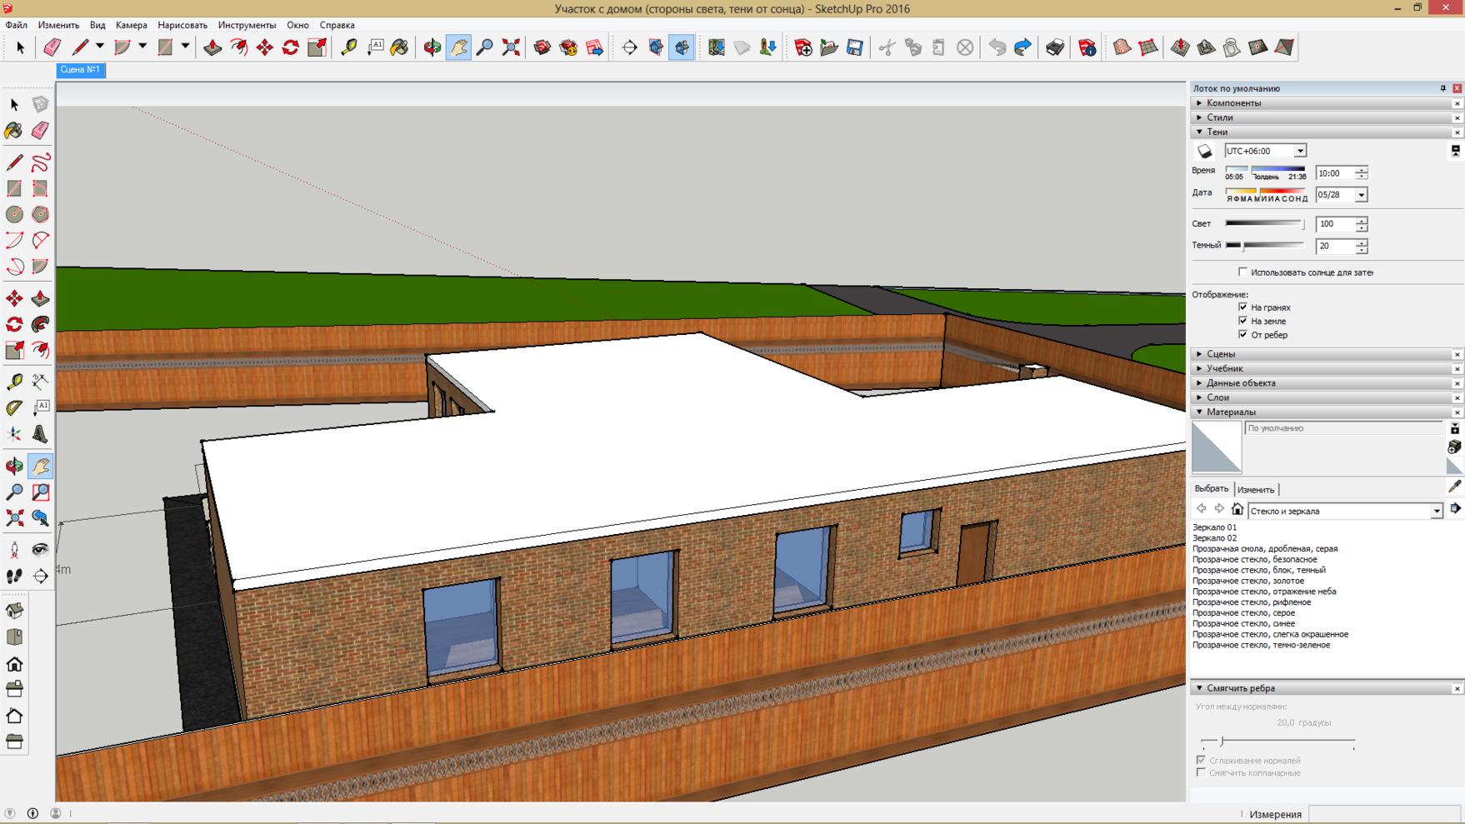1465x824 pixels.
Task: Select the Walk tool with footprints icon
Action: [14, 576]
